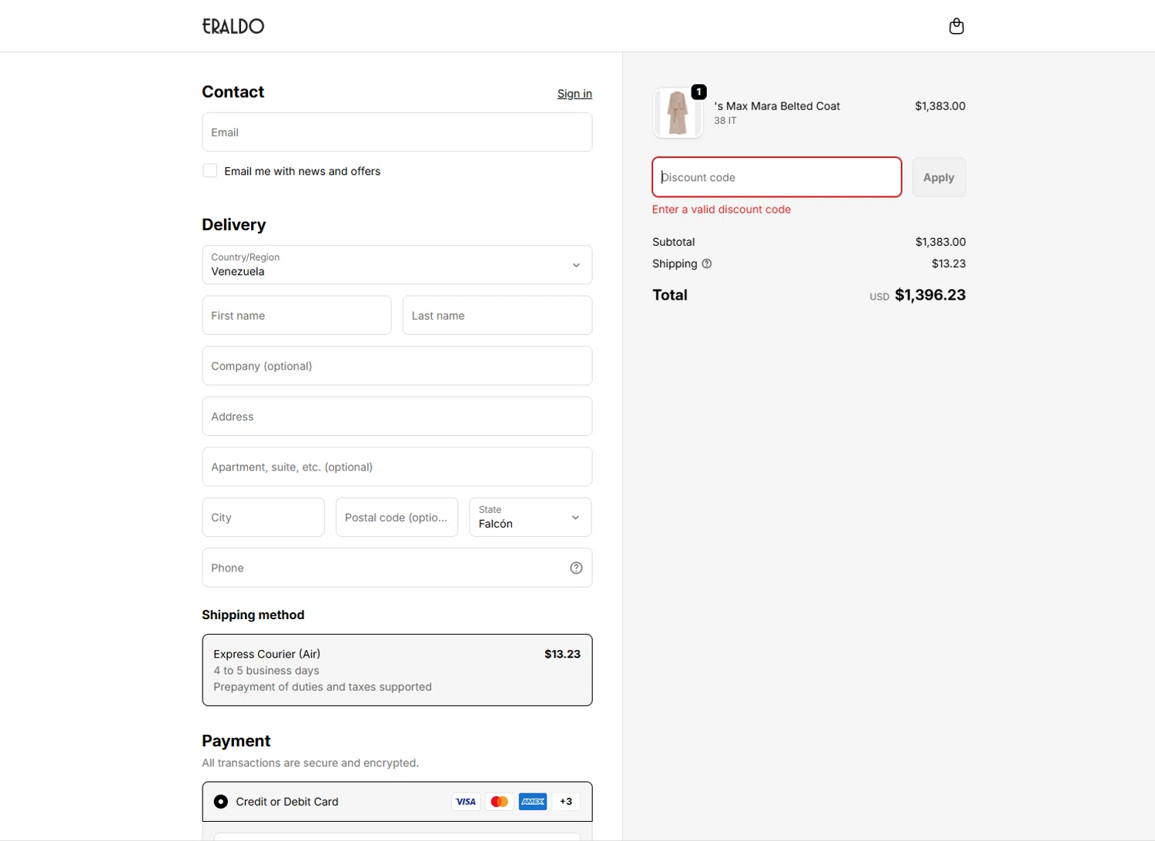Click the Shipping method heading
Image resolution: width=1155 pixels, height=841 pixels.
pyautogui.click(x=253, y=615)
